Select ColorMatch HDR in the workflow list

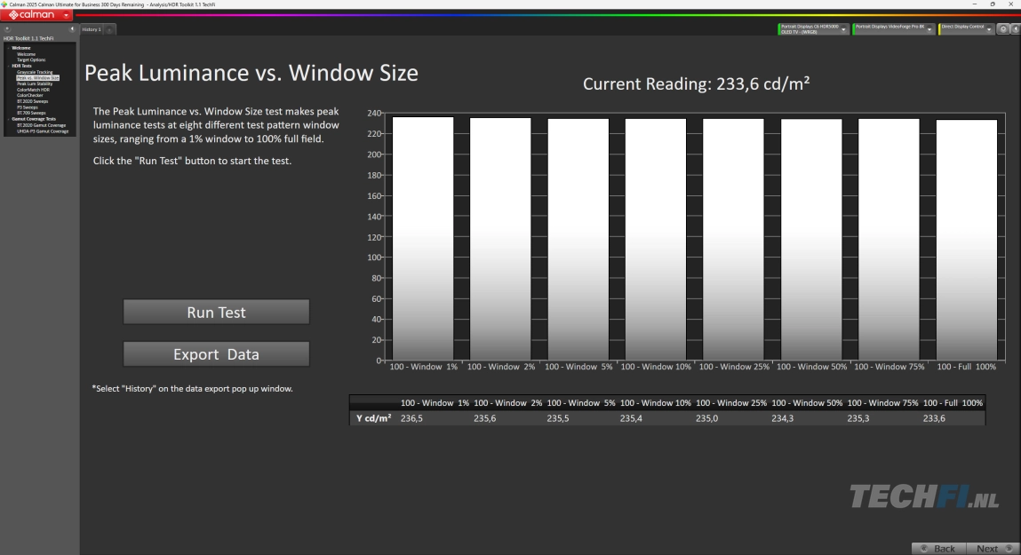tap(33, 90)
